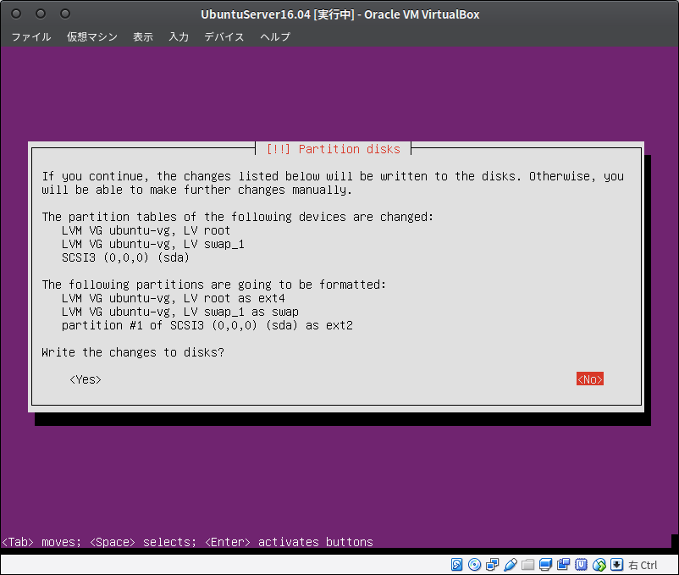Open the ファイル menu
The width and height of the screenshot is (679, 575).
[x=31, y=36]
